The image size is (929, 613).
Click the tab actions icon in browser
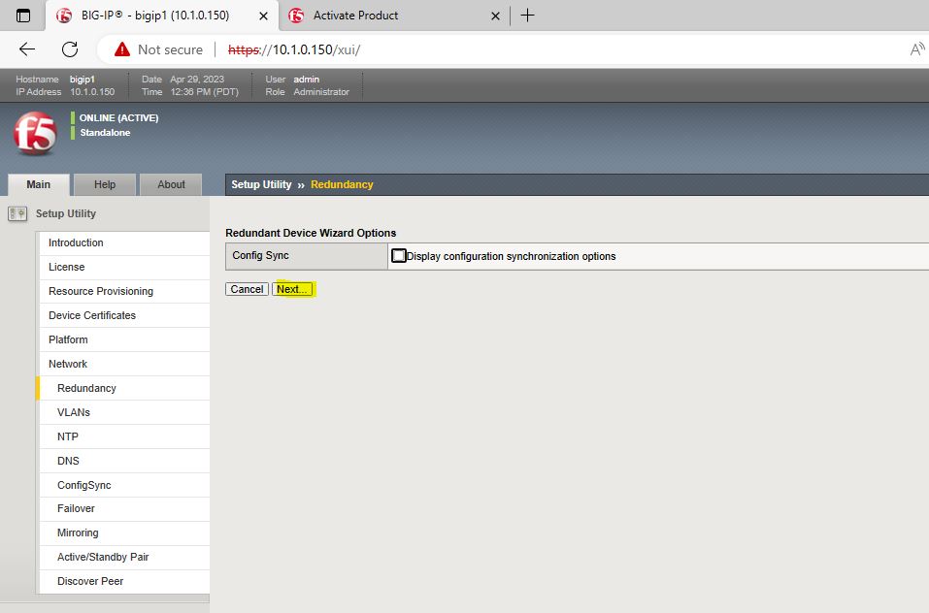tap(23, 16)
